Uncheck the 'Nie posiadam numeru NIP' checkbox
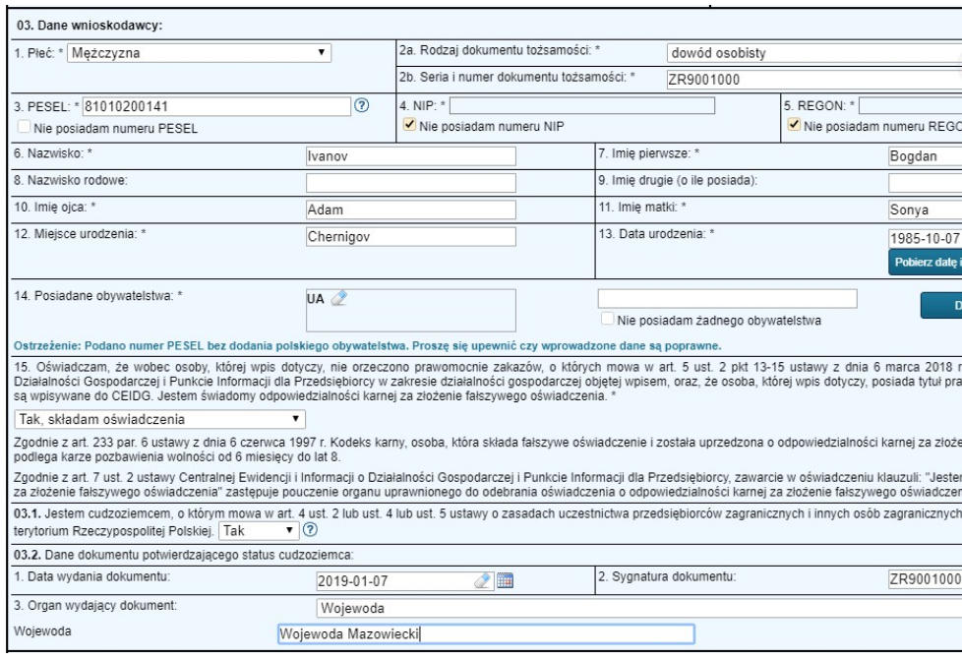The height and width of the screenshot is (659, 962). [408, 125]
